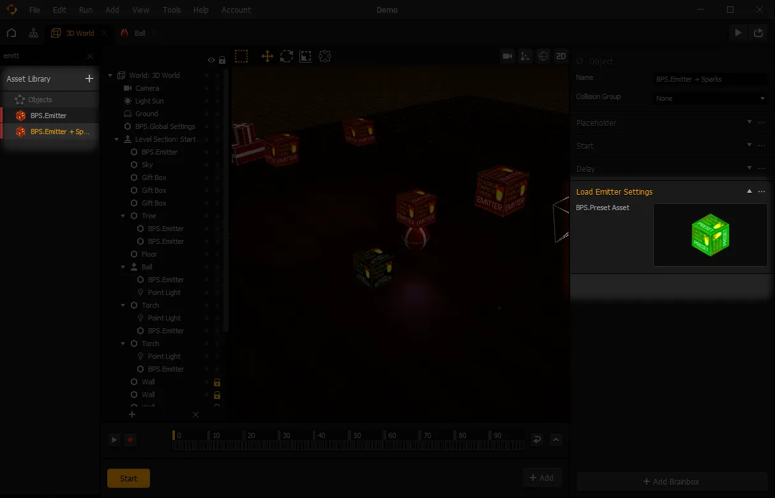775x498 pixels.
Task: Collapse the Tree node in scene list
Action: pyautogui.click(x=123, y=216)
